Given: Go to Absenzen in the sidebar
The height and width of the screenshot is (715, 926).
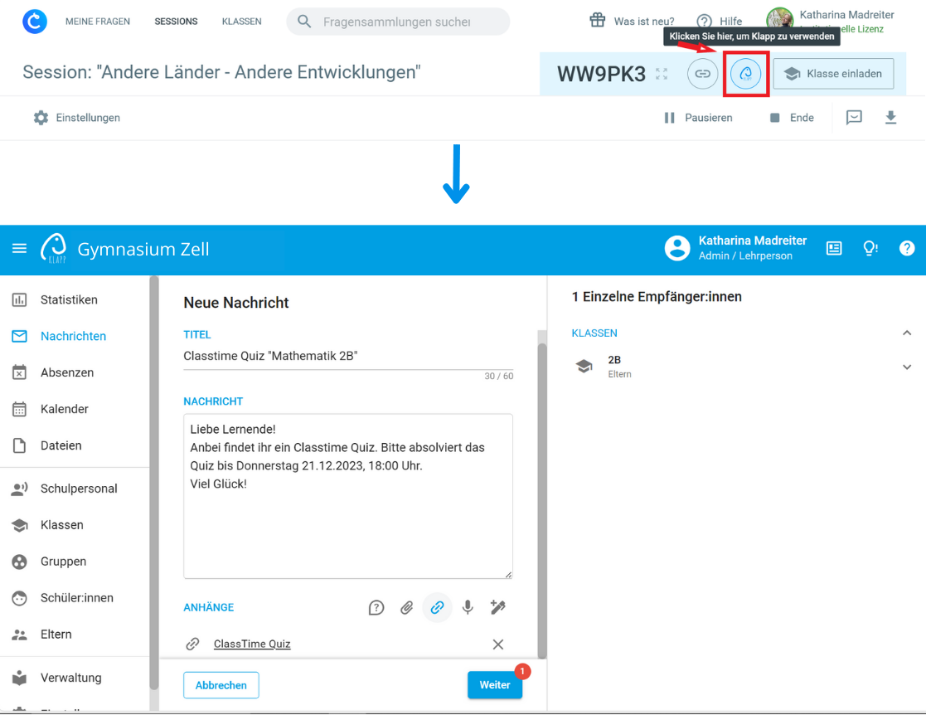Looking at the screenshot, I should [x=66, y=373].
